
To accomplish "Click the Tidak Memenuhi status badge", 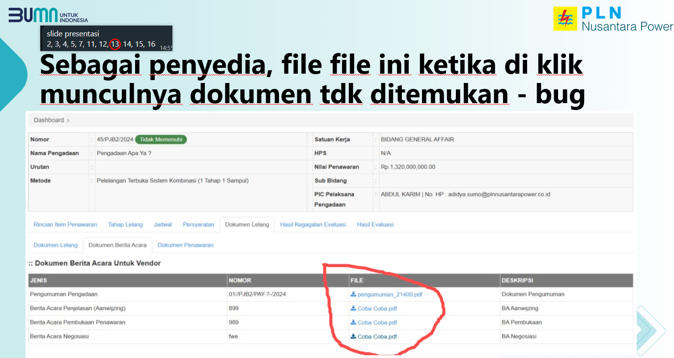I will coord(161,139).
